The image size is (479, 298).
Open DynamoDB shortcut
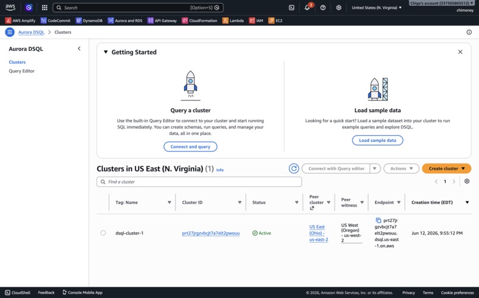tap(89, 20)
